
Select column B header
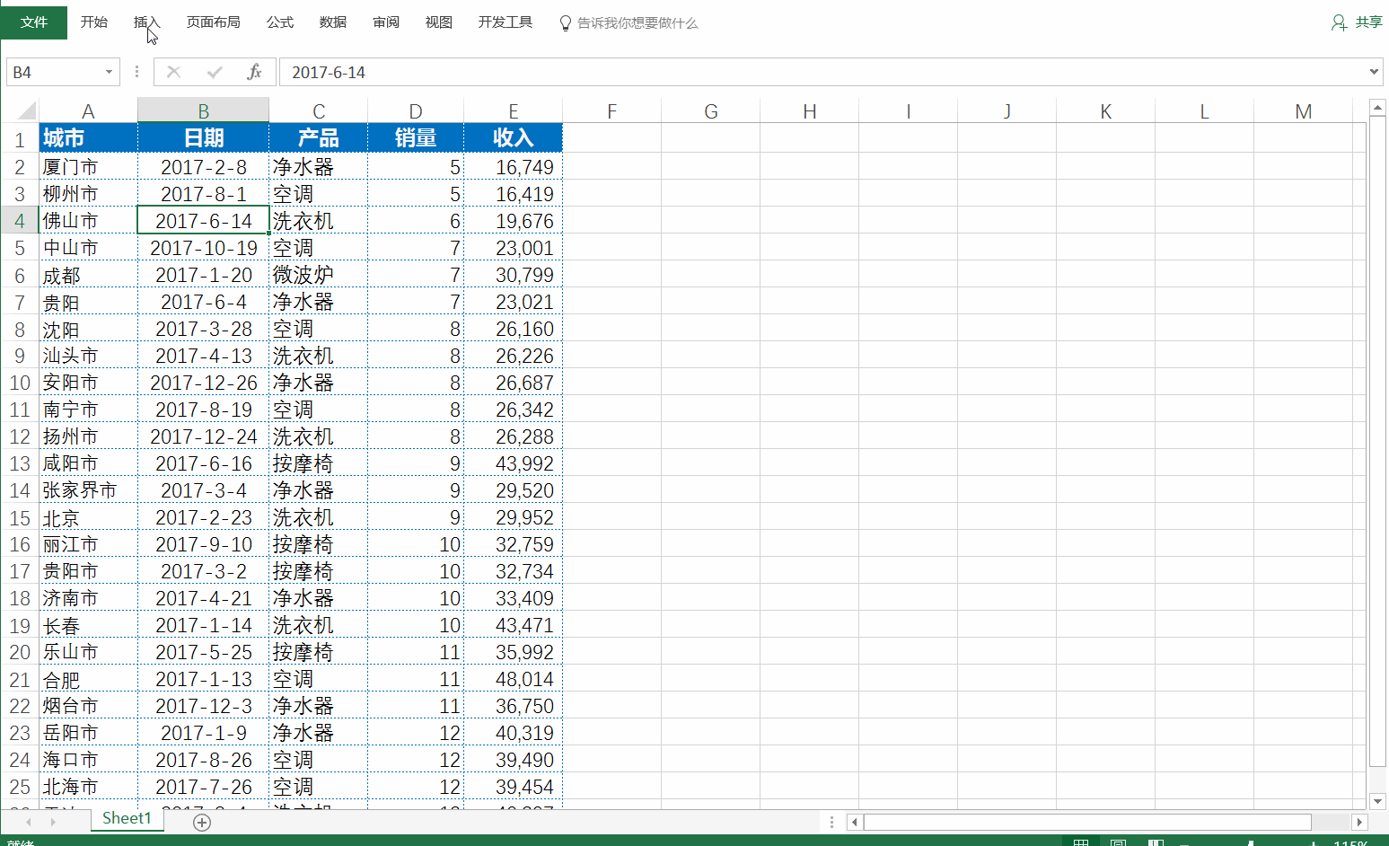204,111
